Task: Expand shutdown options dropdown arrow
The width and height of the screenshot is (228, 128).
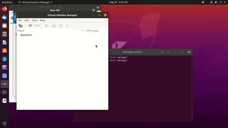Action: (67, 26)
